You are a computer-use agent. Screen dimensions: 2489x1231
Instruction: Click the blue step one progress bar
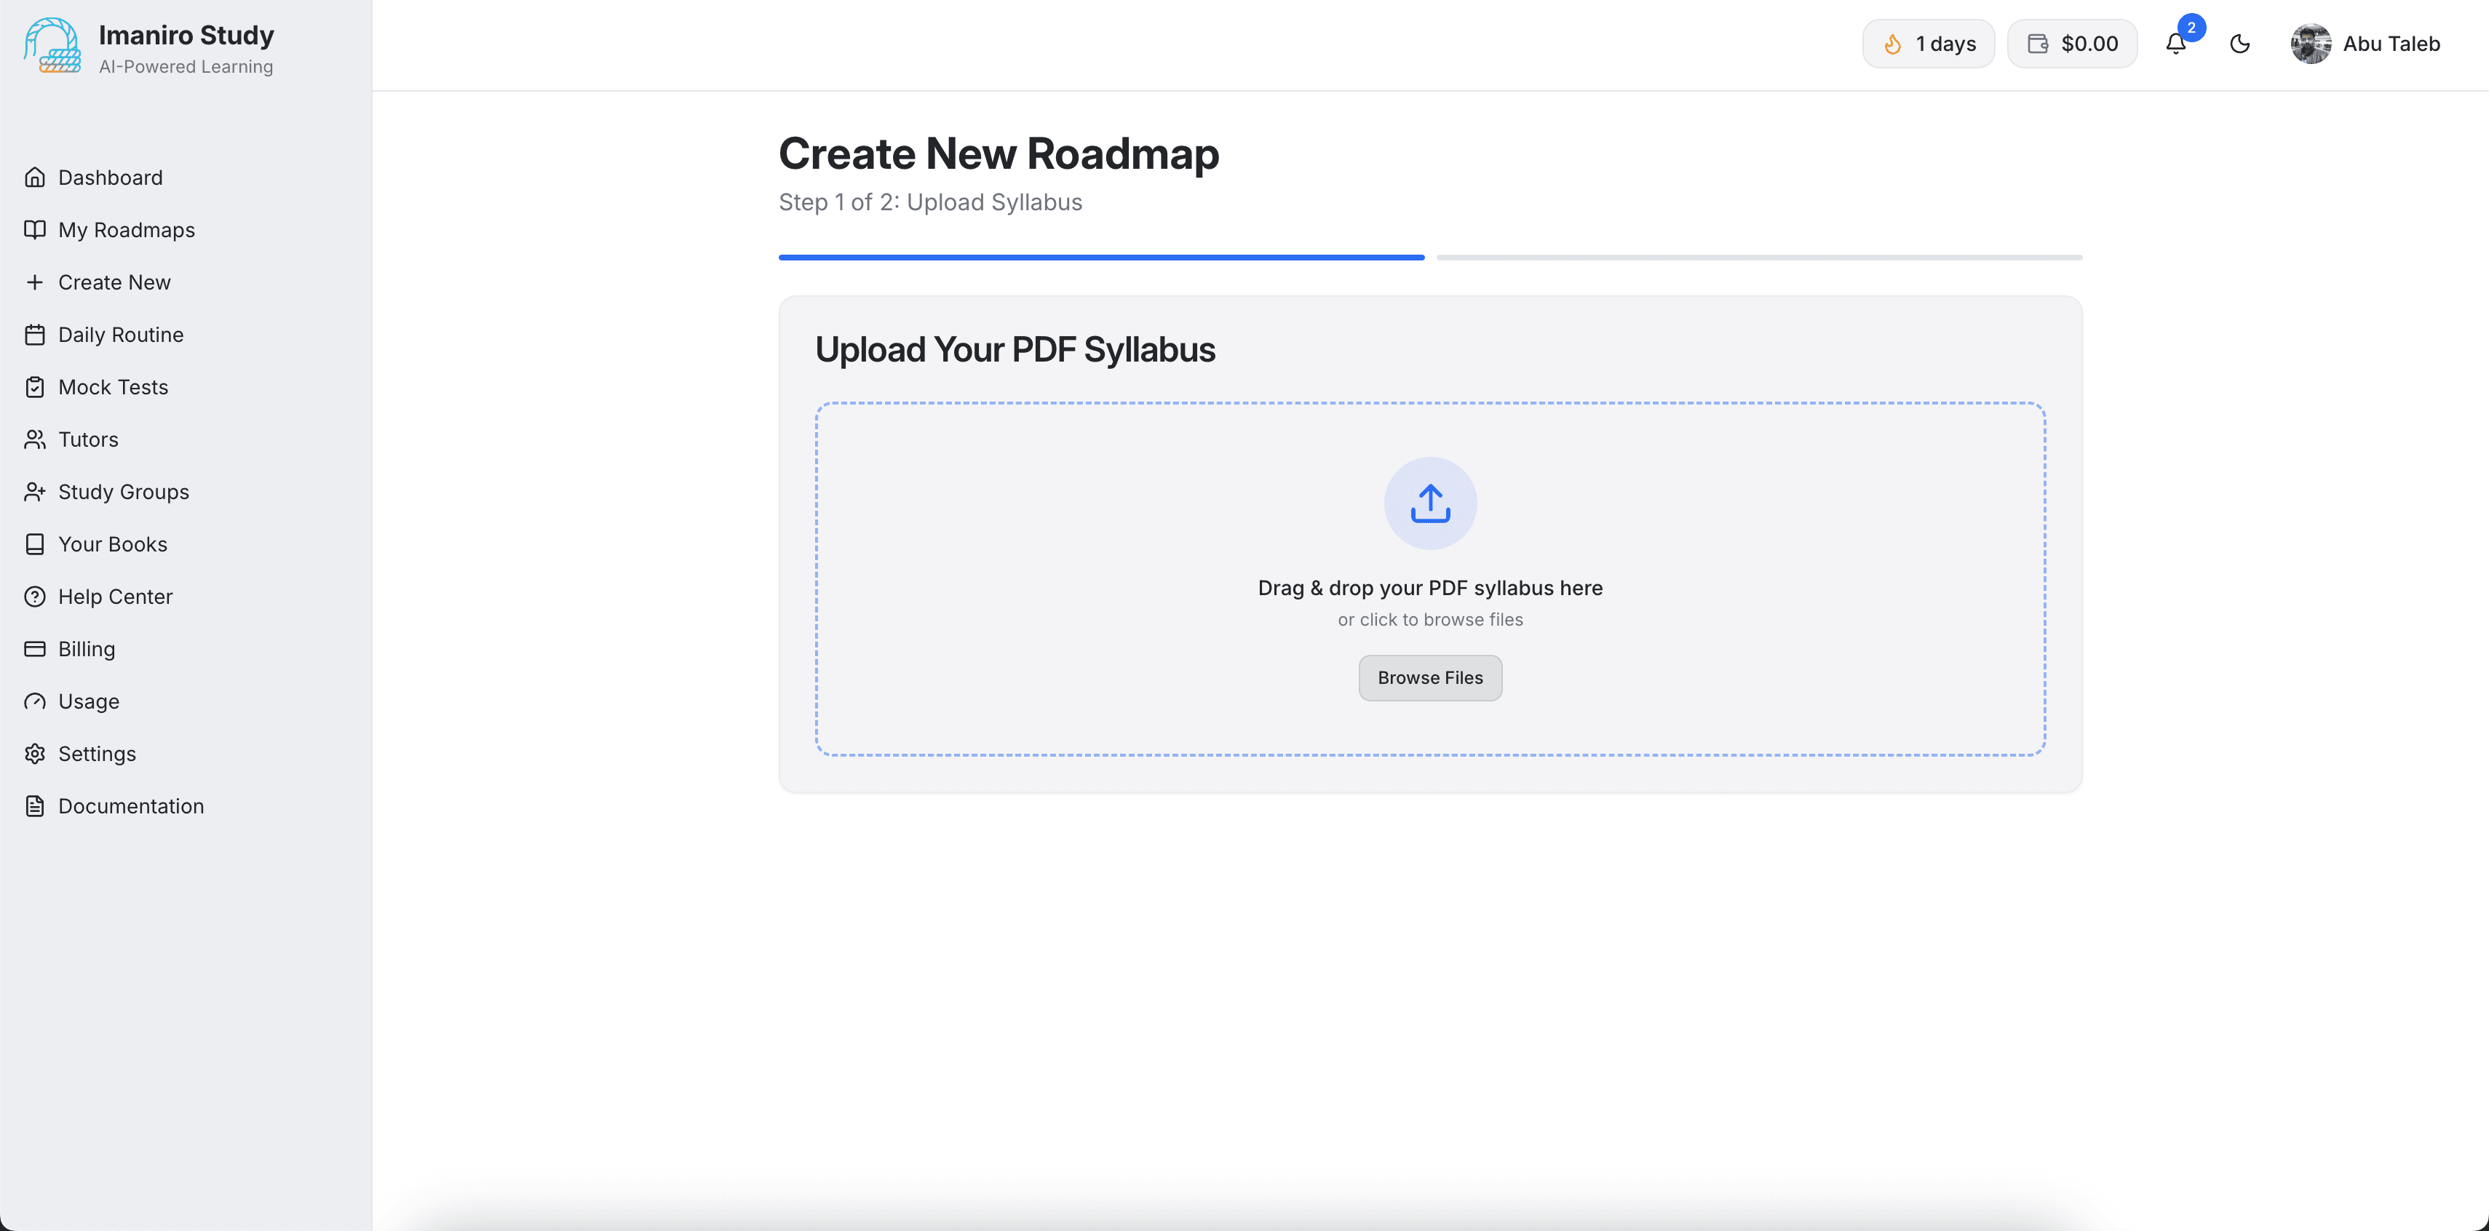click(1102, 257)
